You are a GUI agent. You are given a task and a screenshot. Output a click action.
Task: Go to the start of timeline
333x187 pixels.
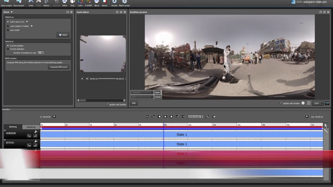pos(147,117)
